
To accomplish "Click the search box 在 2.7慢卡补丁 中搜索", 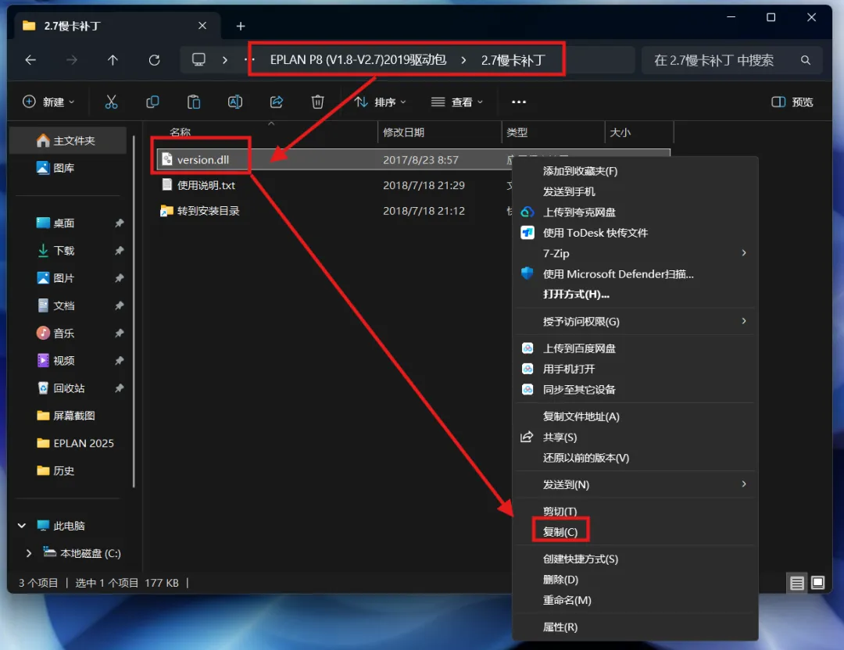I will 732,60.
